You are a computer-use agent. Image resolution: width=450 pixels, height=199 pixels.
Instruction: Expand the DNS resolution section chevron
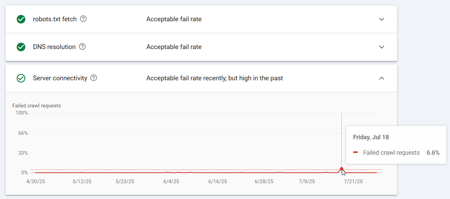coord(381,47)
